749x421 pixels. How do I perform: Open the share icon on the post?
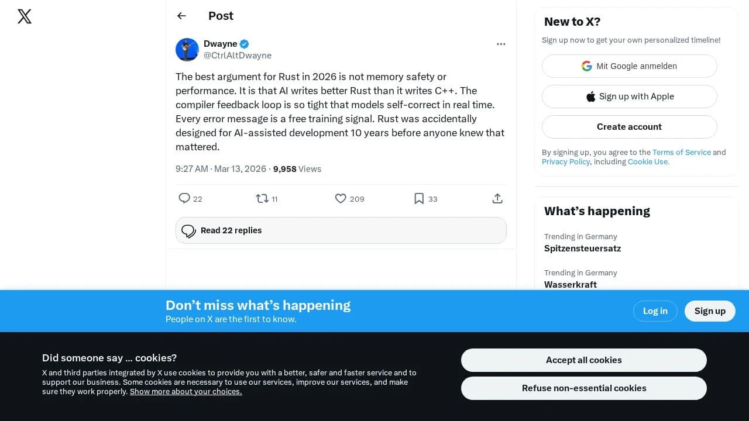pos(497,198)
